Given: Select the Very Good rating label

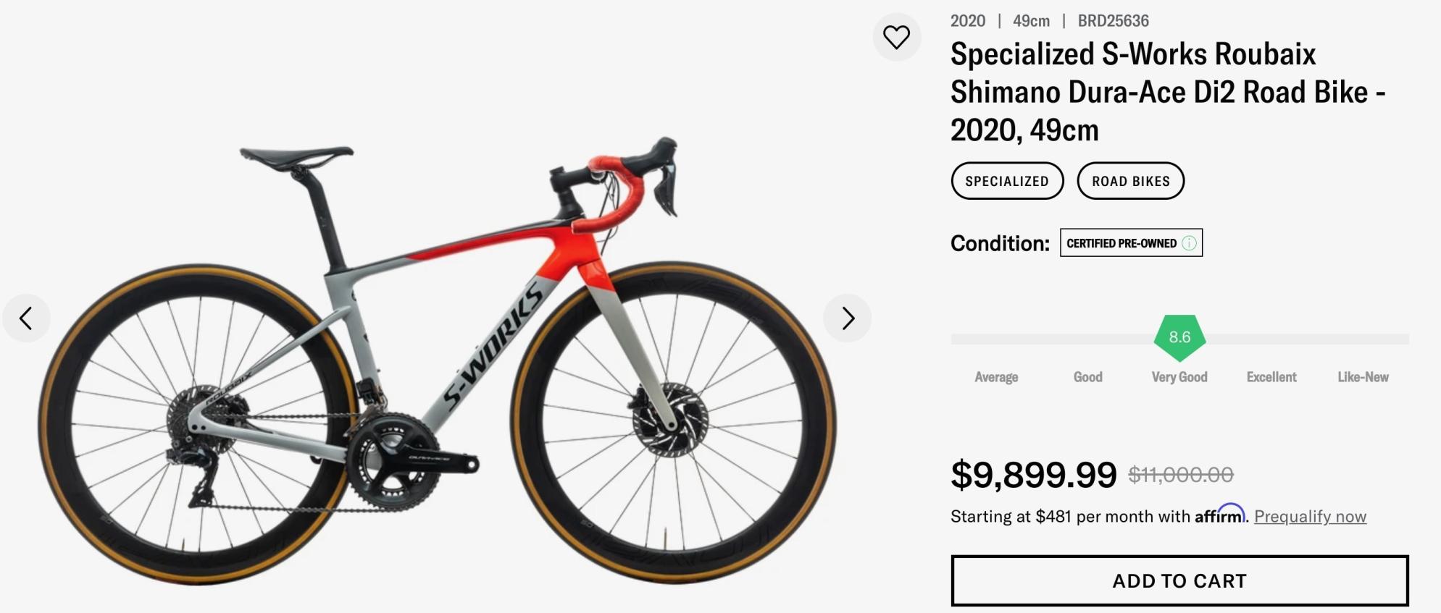Looking at the screenshot, I should [1178, 377].
